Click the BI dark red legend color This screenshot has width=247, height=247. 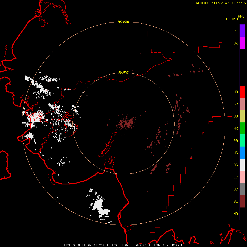pos(242,201)
